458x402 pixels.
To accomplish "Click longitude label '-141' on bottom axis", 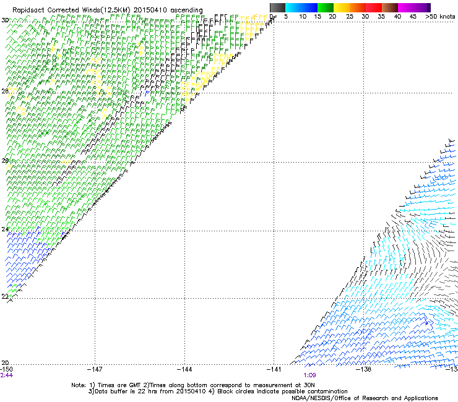I will coord(274,369).
